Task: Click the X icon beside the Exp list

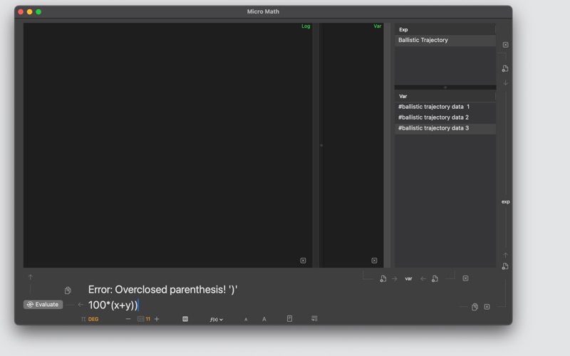Action: [506, 45]
